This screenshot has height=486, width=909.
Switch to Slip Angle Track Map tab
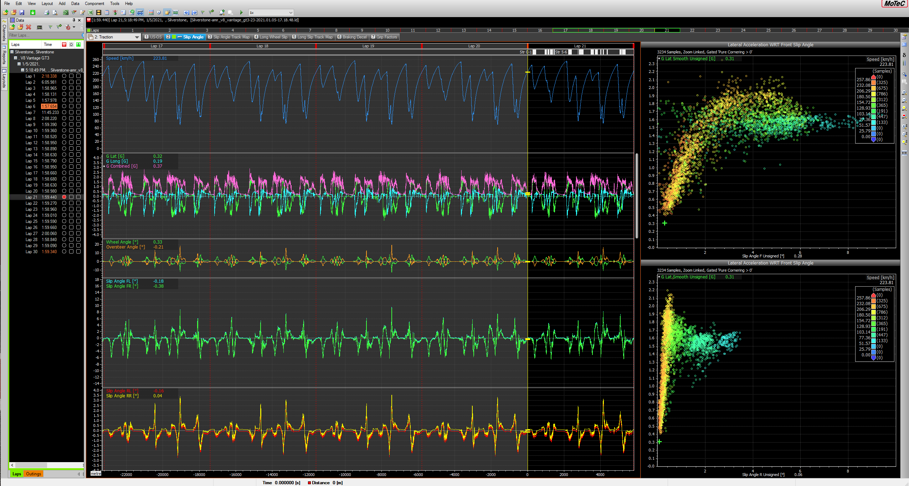click(229, 37)
